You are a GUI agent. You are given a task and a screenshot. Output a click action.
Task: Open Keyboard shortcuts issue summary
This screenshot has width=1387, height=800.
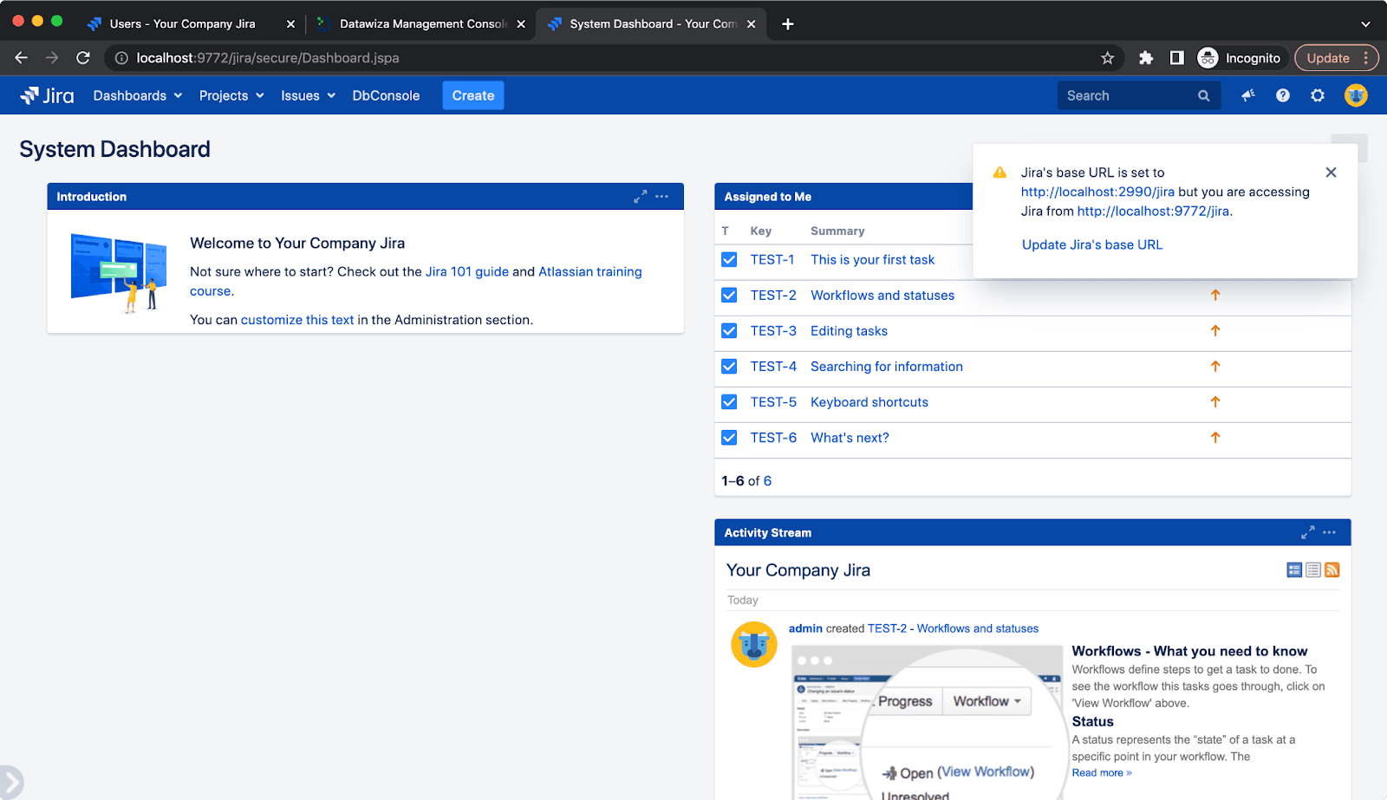[869, 402]
